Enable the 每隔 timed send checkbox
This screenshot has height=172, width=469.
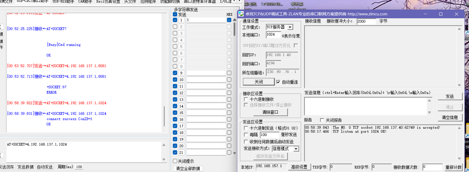pyautogui.click(x=246, y=135)
